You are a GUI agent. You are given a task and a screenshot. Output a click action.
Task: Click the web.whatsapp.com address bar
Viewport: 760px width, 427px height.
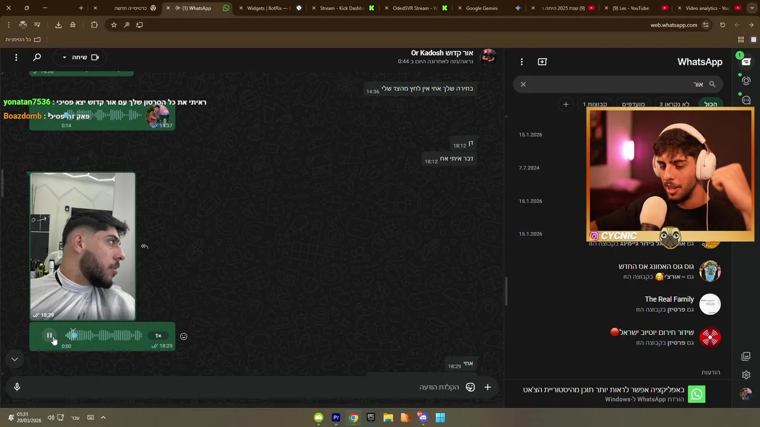673,25
